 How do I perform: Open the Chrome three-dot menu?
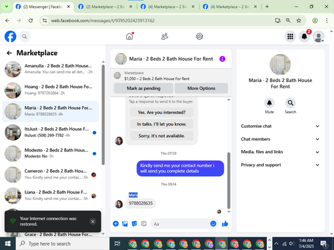pyautogui.click(x=327, y=21)
